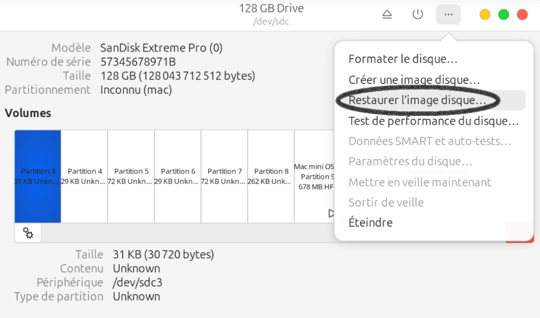Click the Partition 5 volume block

coord(131,176)
